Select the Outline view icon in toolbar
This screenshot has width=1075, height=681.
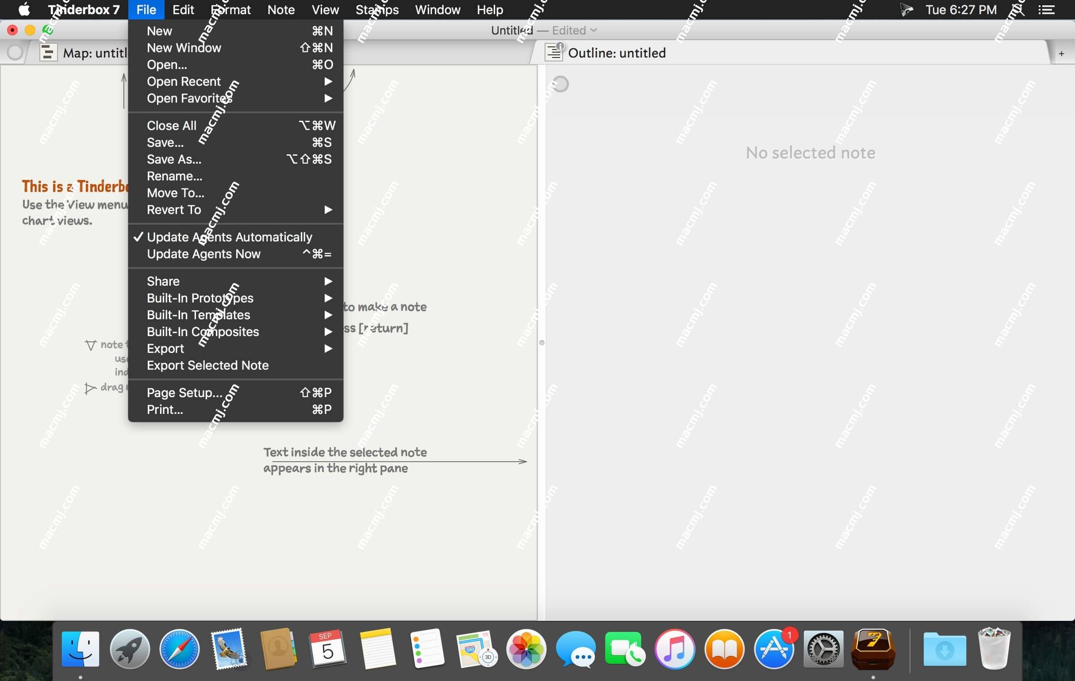(x=554, y=52)
